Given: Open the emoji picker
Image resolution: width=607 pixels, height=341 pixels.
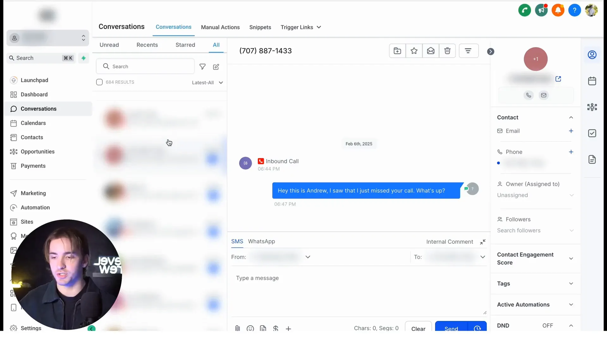Looking at the screenshot, I should tap(250, 328).
